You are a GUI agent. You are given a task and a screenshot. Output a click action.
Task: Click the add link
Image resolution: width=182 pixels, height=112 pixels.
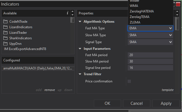point(39,90)
